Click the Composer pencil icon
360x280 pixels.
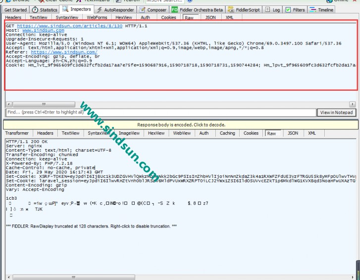[142, 10]
